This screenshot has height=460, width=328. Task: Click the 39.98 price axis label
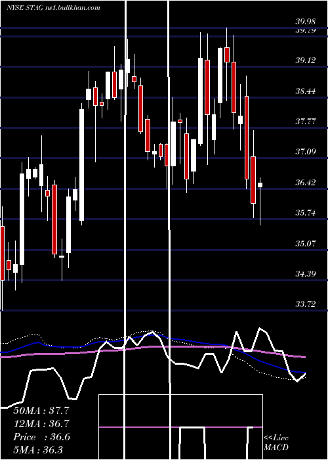305,22
